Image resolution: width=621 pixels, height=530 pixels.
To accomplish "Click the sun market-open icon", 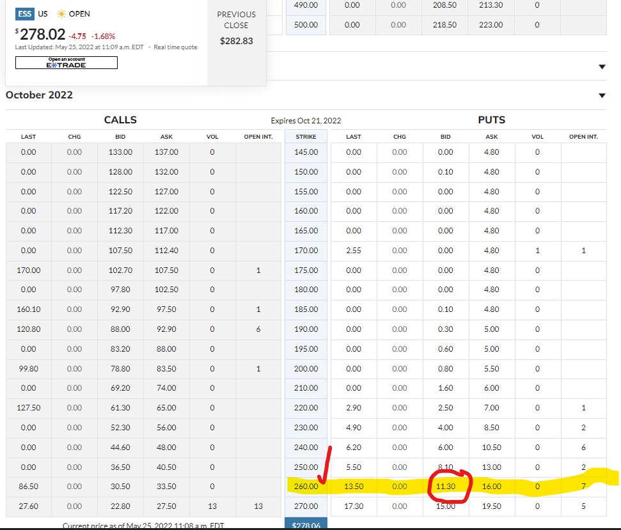I will tap(61, 13).
